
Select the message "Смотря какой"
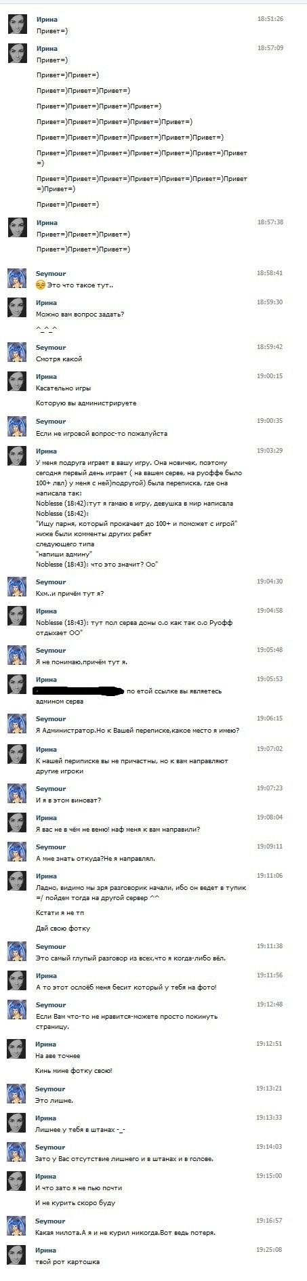[59, 359]
